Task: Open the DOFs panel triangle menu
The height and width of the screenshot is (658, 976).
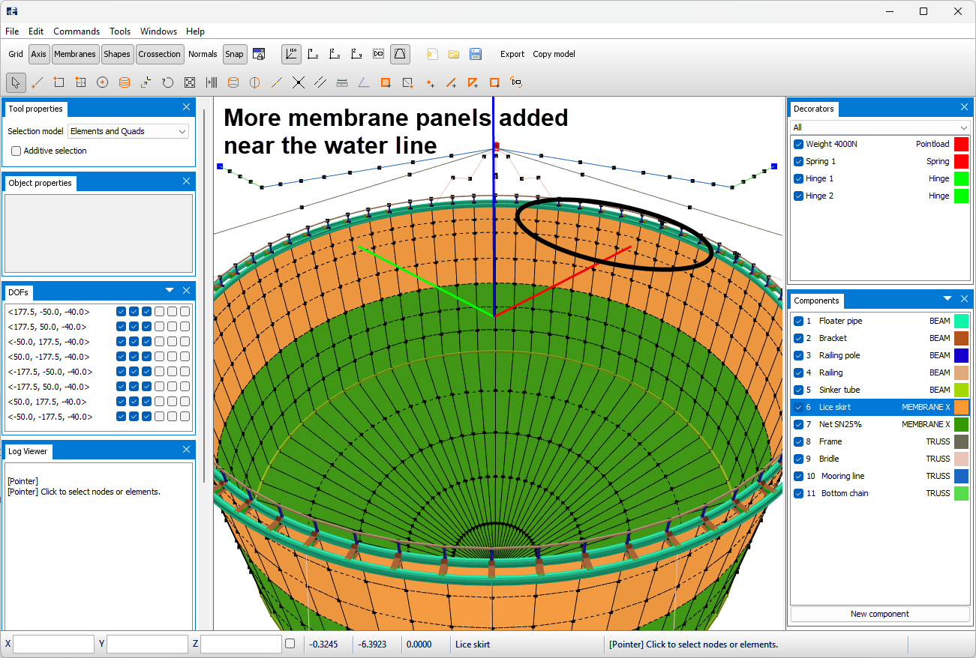Action: click(x=170, y=290)
